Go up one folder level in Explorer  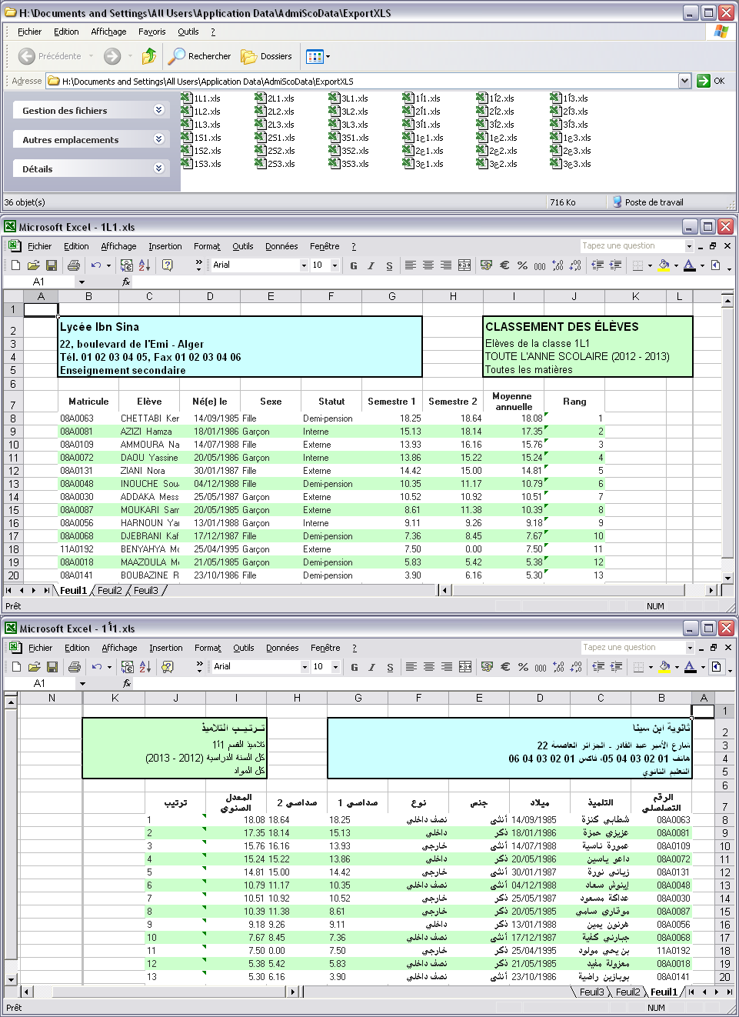pyautogui.click(x=149, y=56)
